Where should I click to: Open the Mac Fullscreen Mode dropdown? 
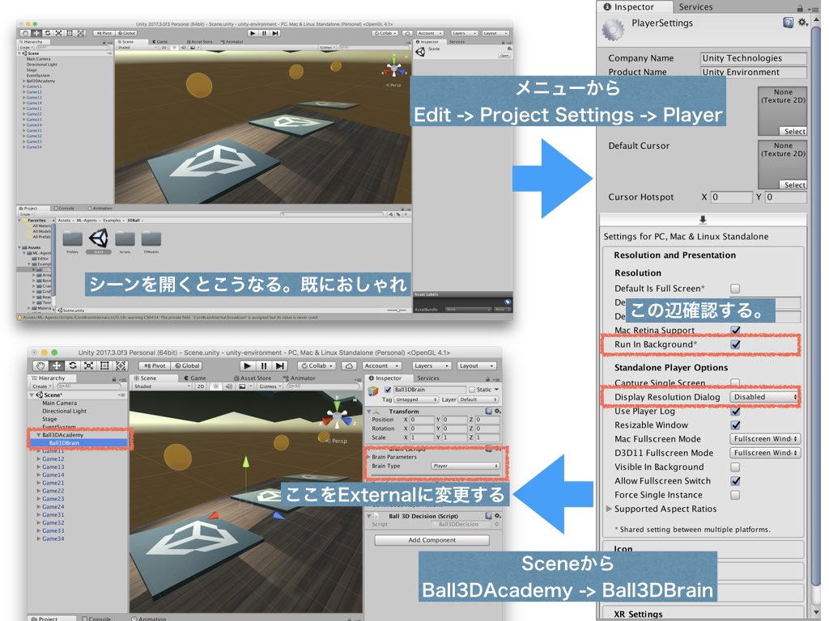764,439
